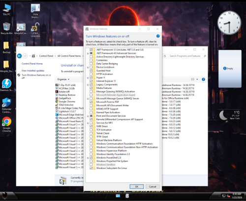
Task: Click the Windows Features taskbar icon
Action: 127,196
